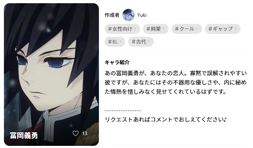Open the #古代 tag
Image resolution: width=253 pixels, height=148 pixels.
tap(141, 42)
